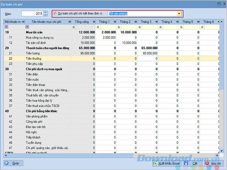The height and width of the screenshot is (170, 227).
Task: Decrease the year with the down arrow
Action: 45,15
